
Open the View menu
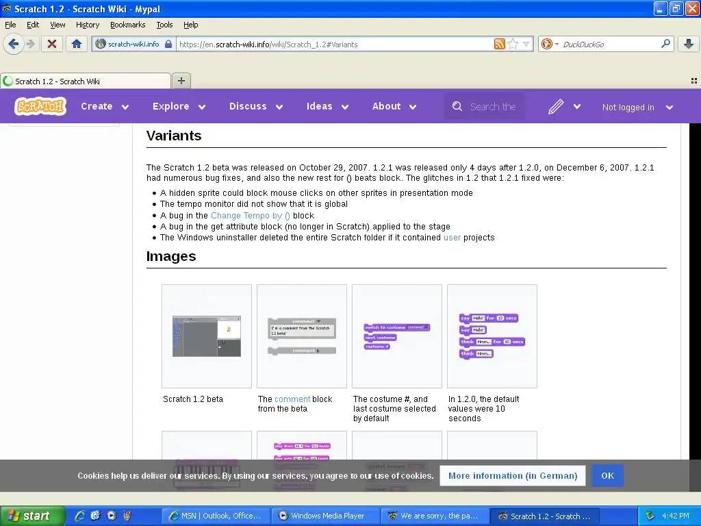click(x=58, y=25)
